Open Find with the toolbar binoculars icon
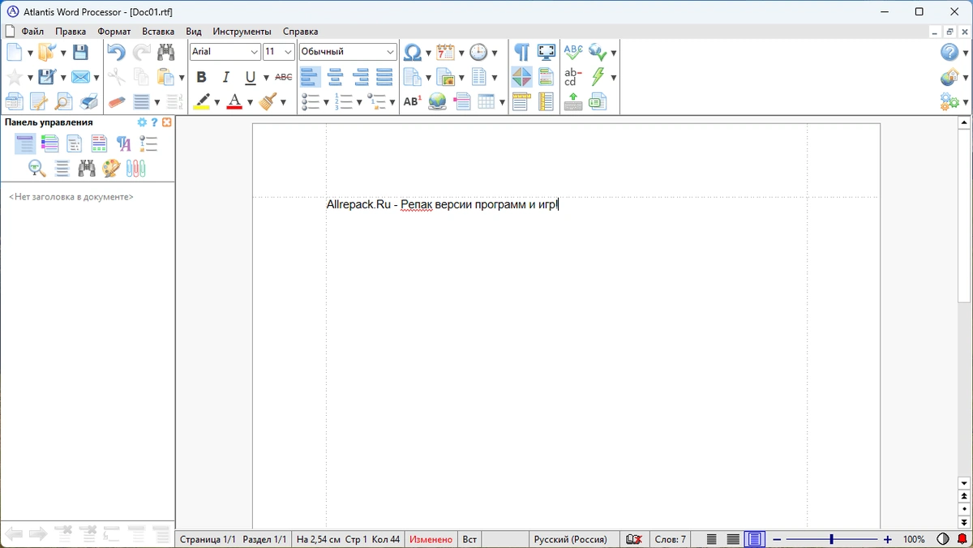 coord(166,52)
